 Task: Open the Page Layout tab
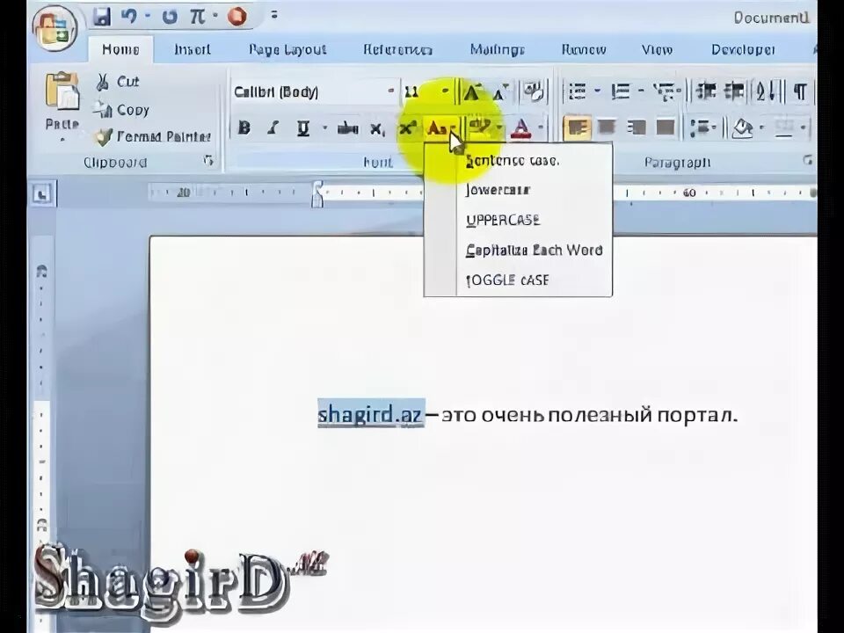coord(287,49)
